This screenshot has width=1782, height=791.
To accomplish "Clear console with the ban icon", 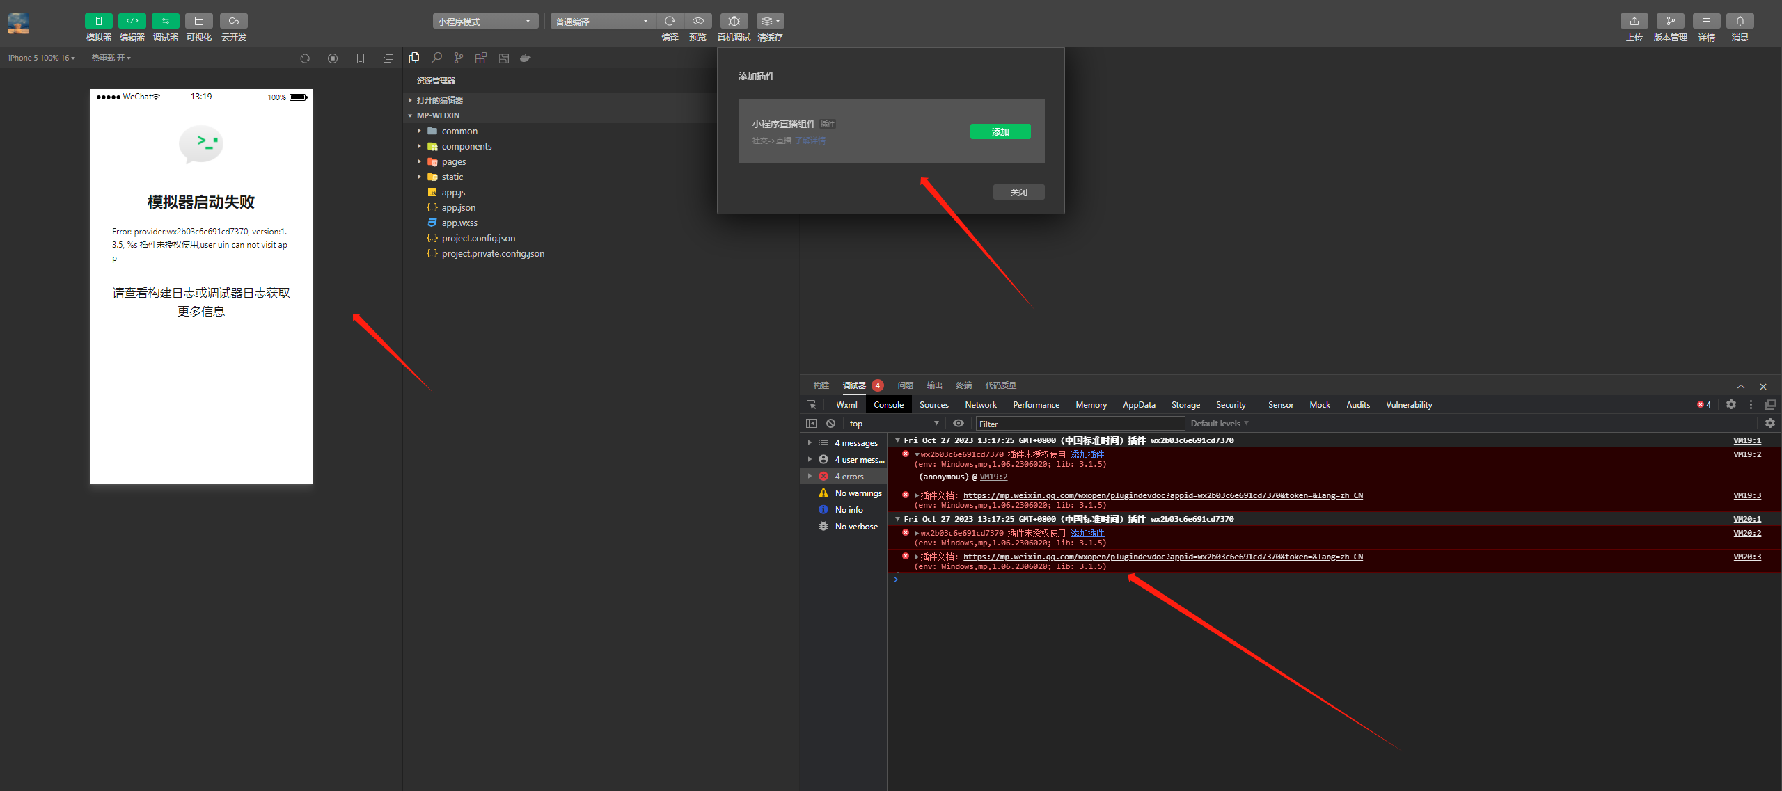I will tap(830, 423).
